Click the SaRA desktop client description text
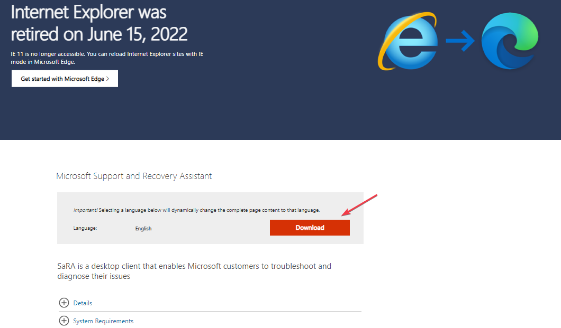This screenshot has width=561, height=328. tap(194, 271)
